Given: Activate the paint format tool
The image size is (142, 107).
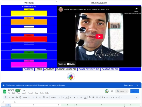Looking at the screenshot, I should (x=20, y=97).
